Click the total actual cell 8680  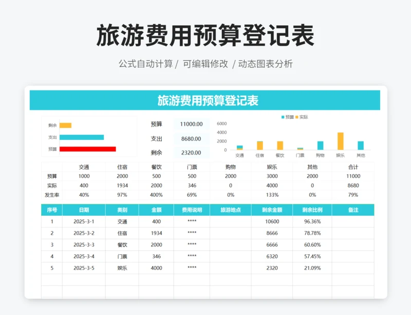pyautogui.click(x=353, y=186)
